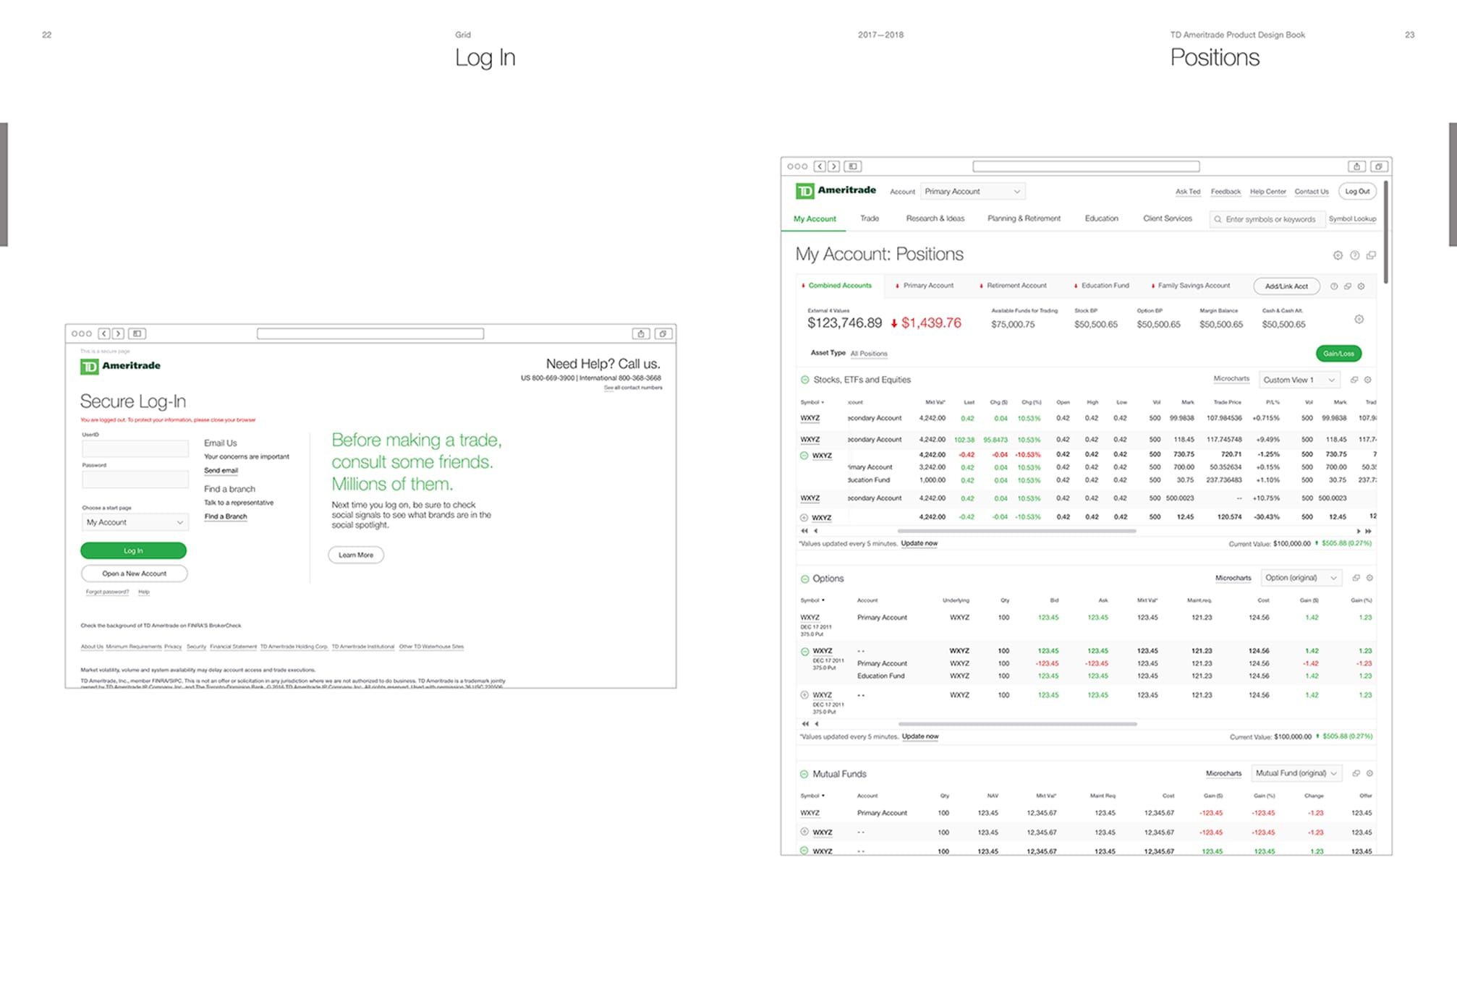The height and width of the screenshot is (988, 1457).
Task: Click forward arrow in Positions browser window
Action: [x=833, y=166]
